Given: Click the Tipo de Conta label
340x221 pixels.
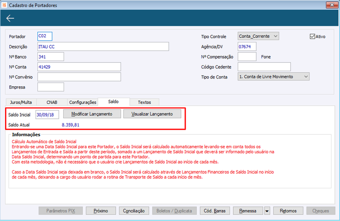Looking at the screenshot, I should (214, 77).
